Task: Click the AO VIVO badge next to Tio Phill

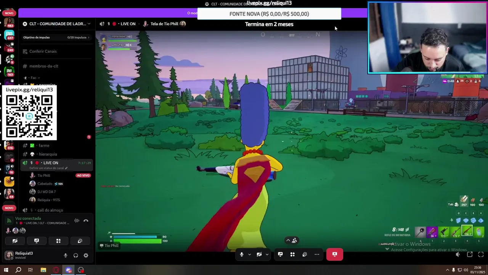Action: 83,176
